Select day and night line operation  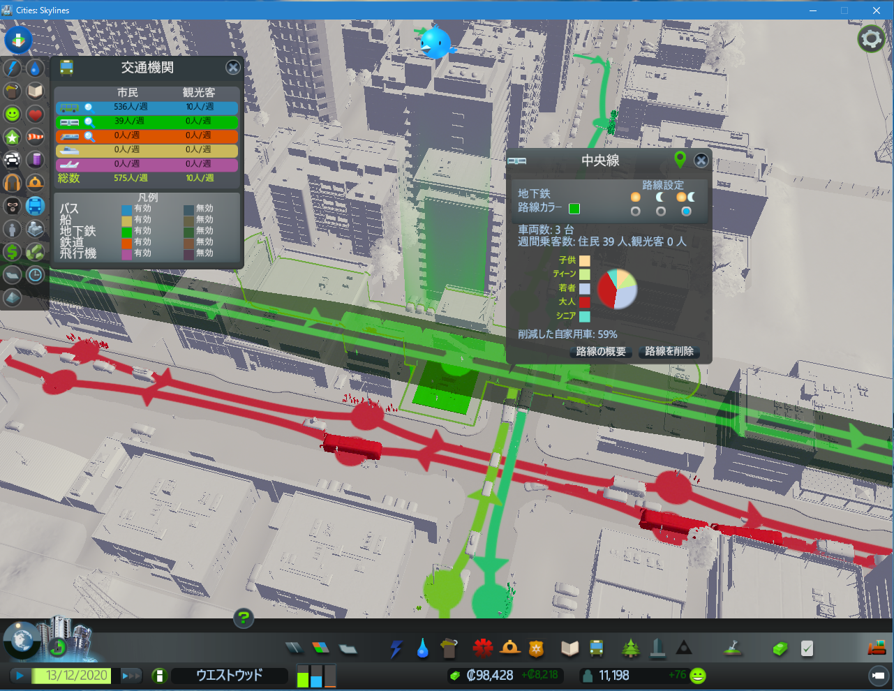(686, 211)
